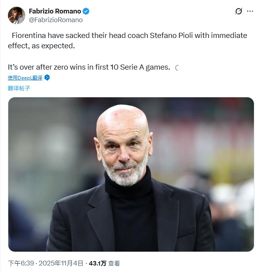The height and width of the screenshot is (271, 261).
Task: Open the three-dot more options menu
Action: (x=250, y=11)
